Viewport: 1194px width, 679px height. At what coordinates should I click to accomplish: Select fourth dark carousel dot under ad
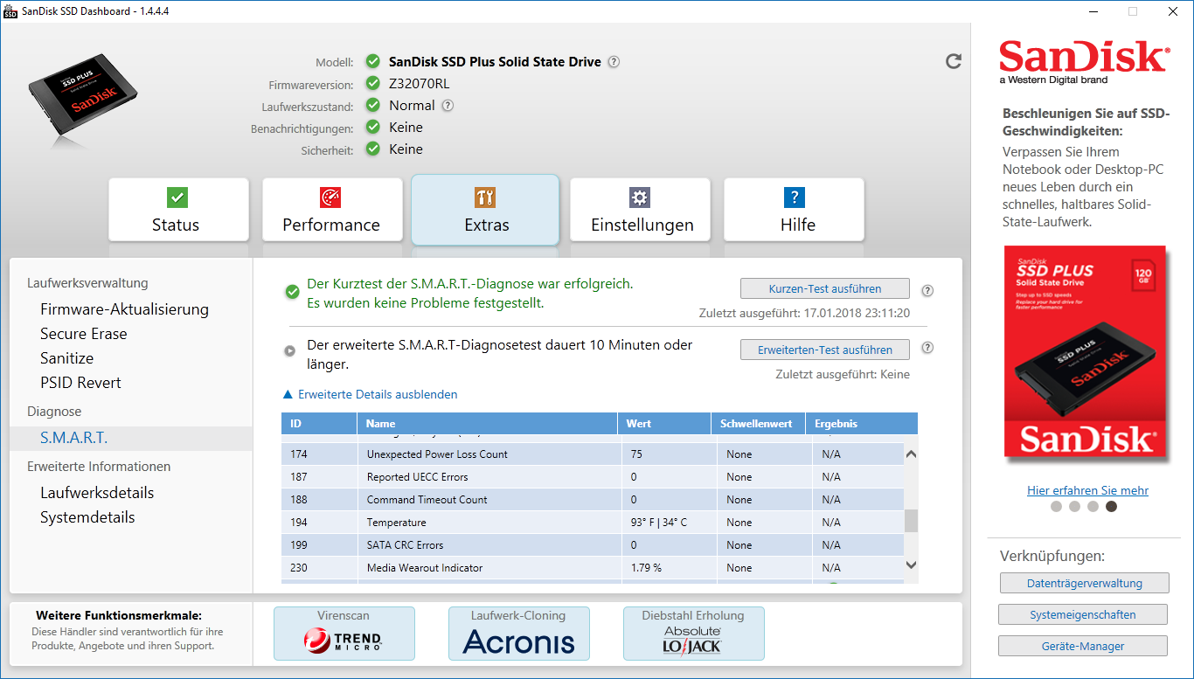[1111, 506]
